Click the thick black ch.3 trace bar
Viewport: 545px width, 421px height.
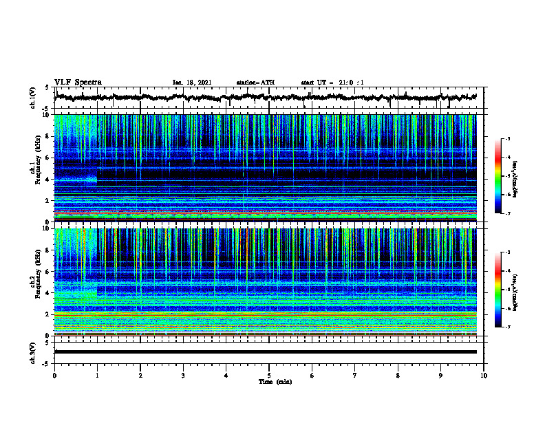click(x=266, y=352)
